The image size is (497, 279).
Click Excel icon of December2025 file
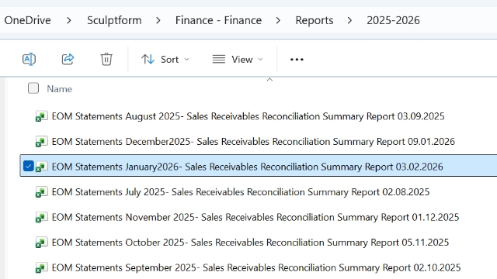coord(41,141)
